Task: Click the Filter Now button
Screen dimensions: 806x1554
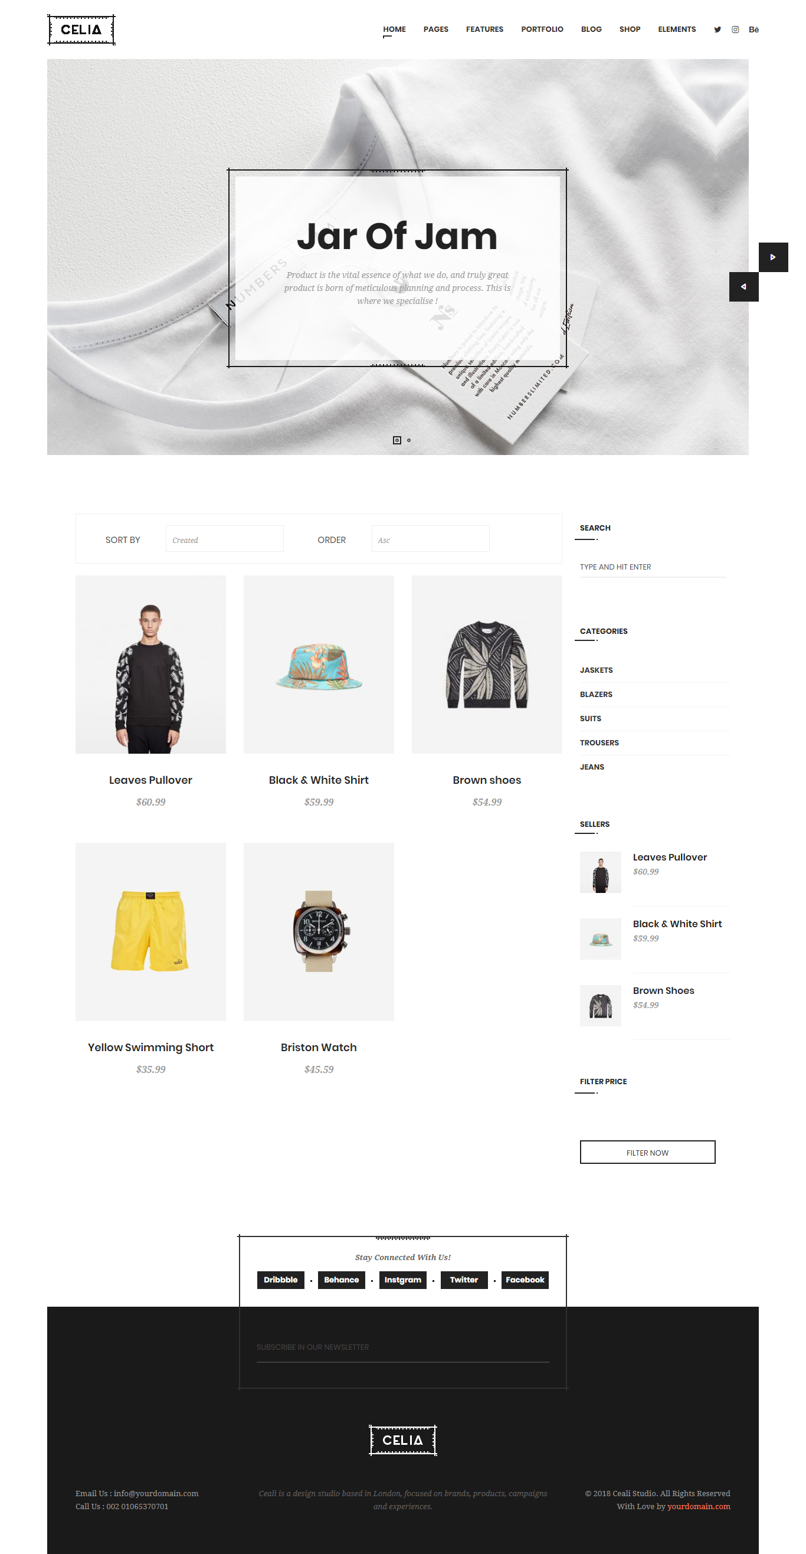Action: 647,1152
